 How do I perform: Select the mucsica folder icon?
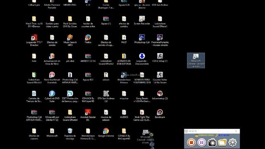tap(124, 95)
